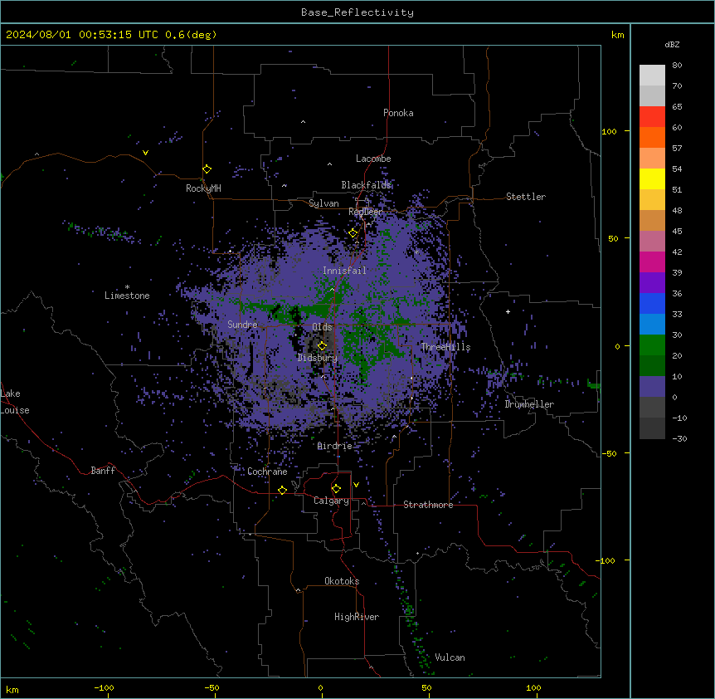The height and width of the screenshot is (699, 715).
Task: Select the red 65 dBZ legend color
Action: pos(652,116)
